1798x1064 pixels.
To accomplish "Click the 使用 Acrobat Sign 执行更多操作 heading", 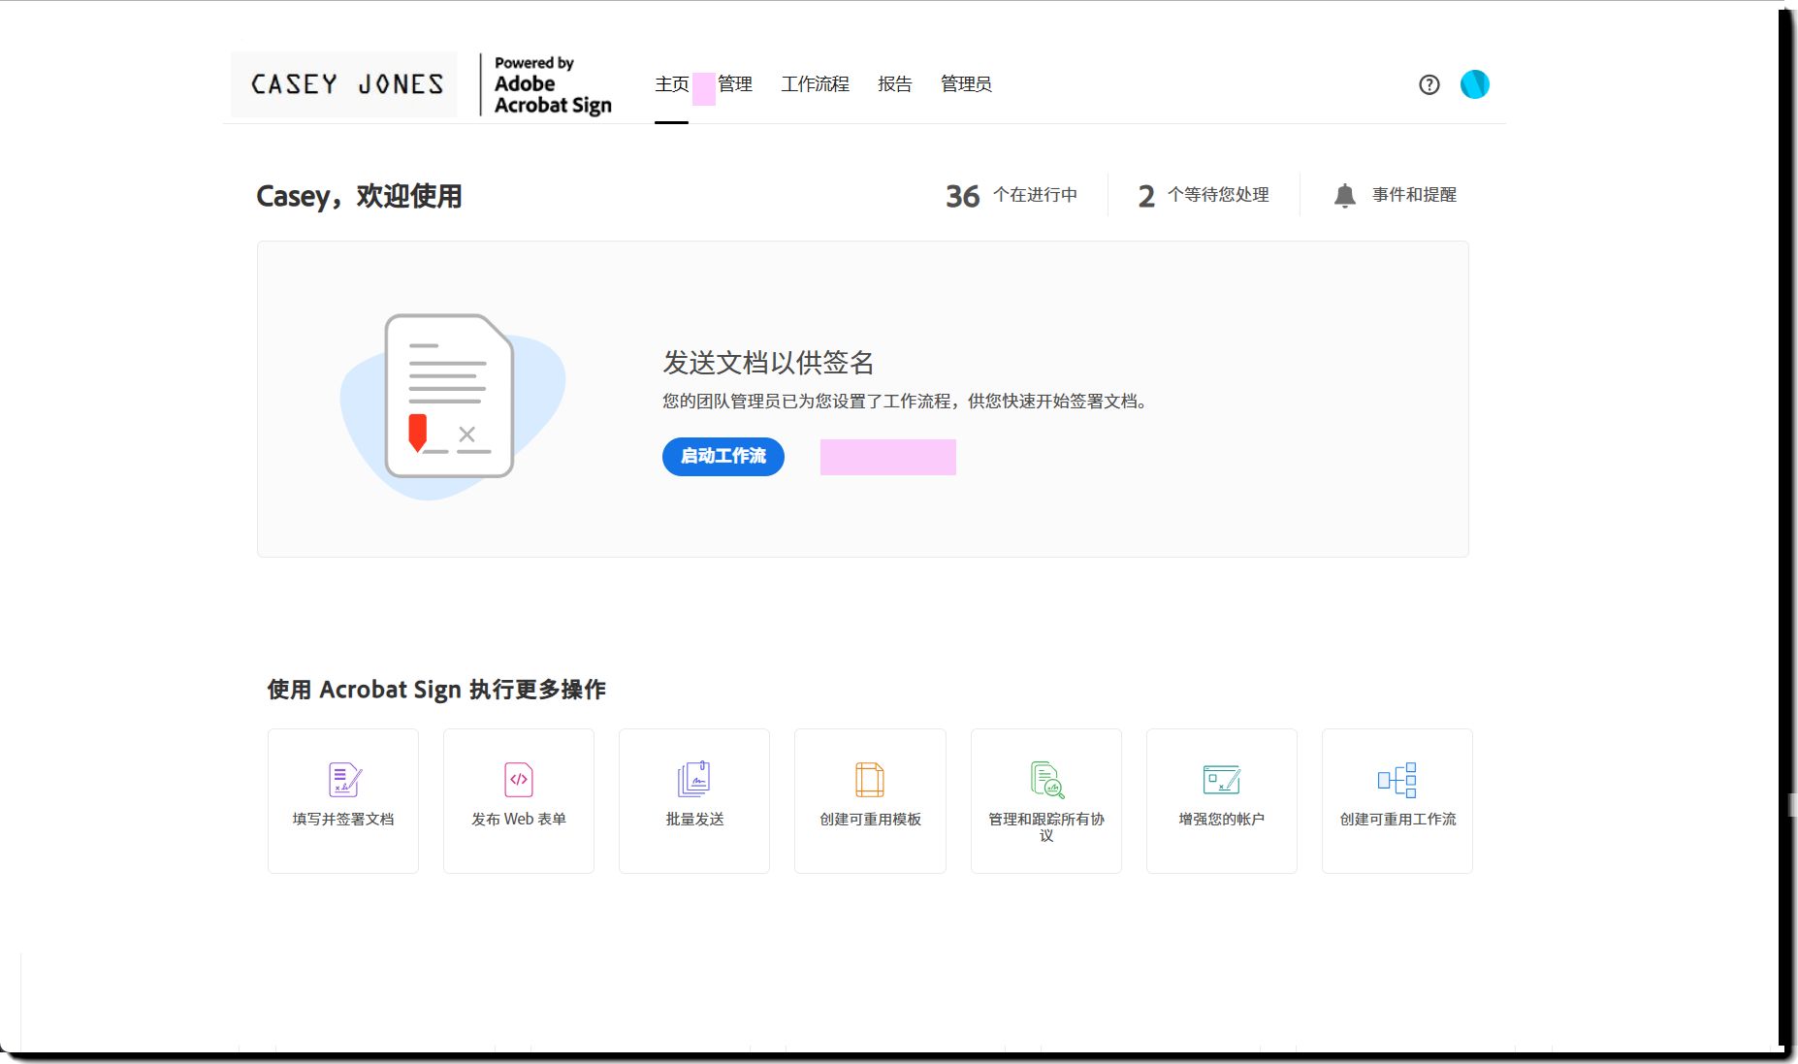I will 436,690.
